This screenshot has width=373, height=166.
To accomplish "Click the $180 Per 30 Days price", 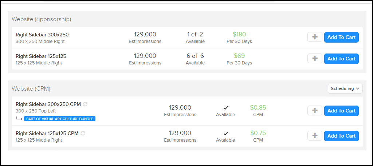I will (x=239, y=37).
